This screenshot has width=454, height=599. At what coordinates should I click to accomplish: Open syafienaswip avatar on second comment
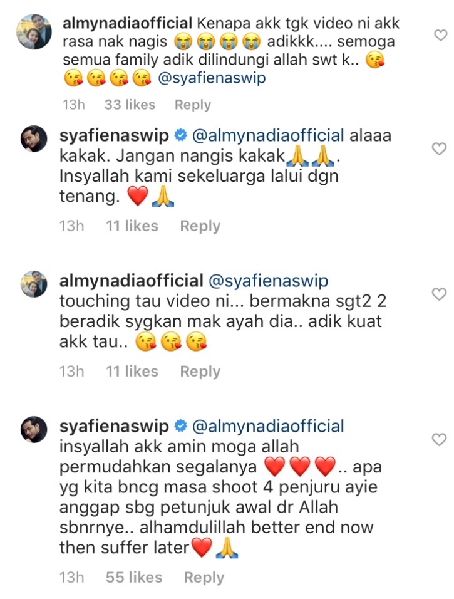click(x=34, y=138)
